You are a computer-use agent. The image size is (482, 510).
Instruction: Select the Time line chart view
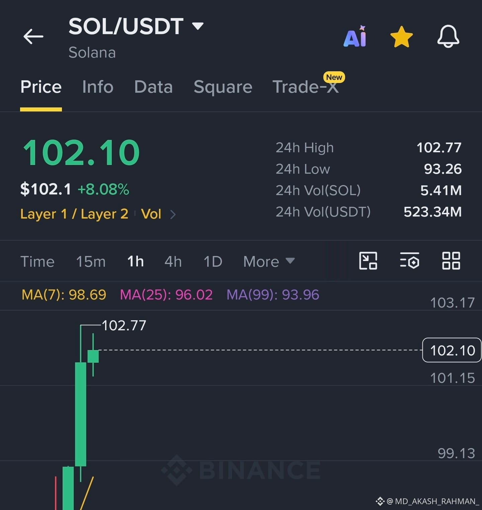tap(37, 261)
